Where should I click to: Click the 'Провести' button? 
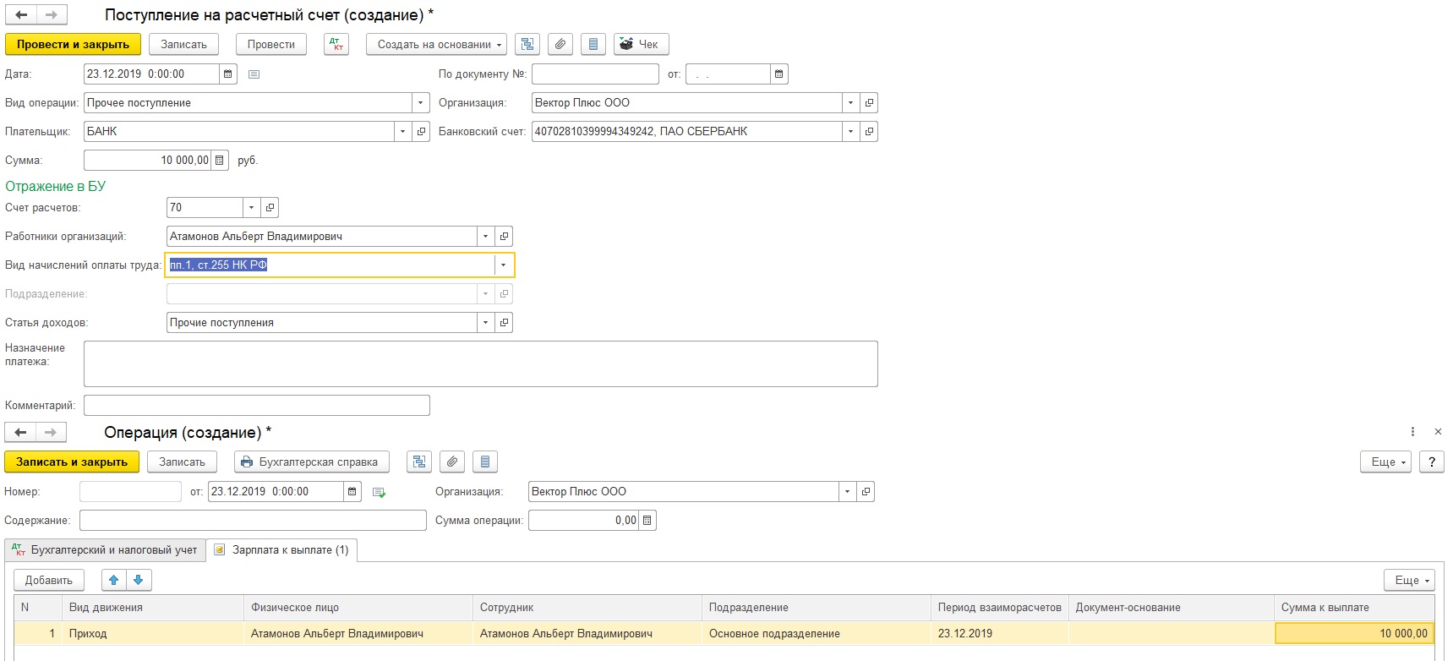coord(271,44)
